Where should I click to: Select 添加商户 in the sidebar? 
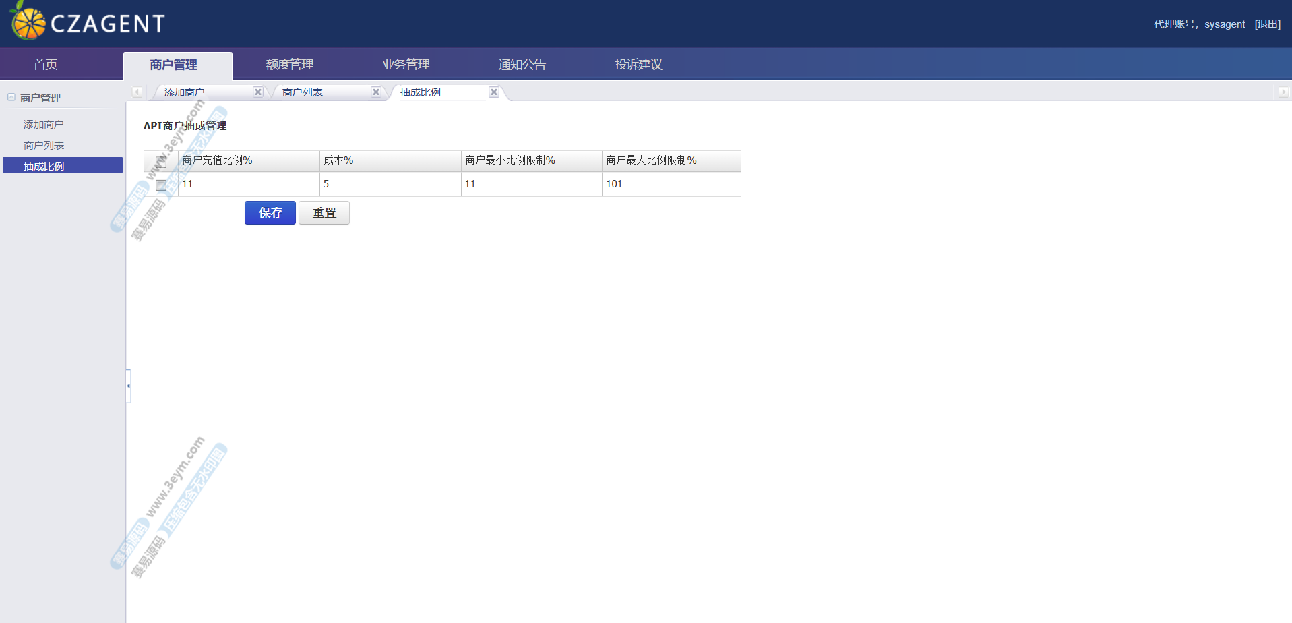[44, 125]
